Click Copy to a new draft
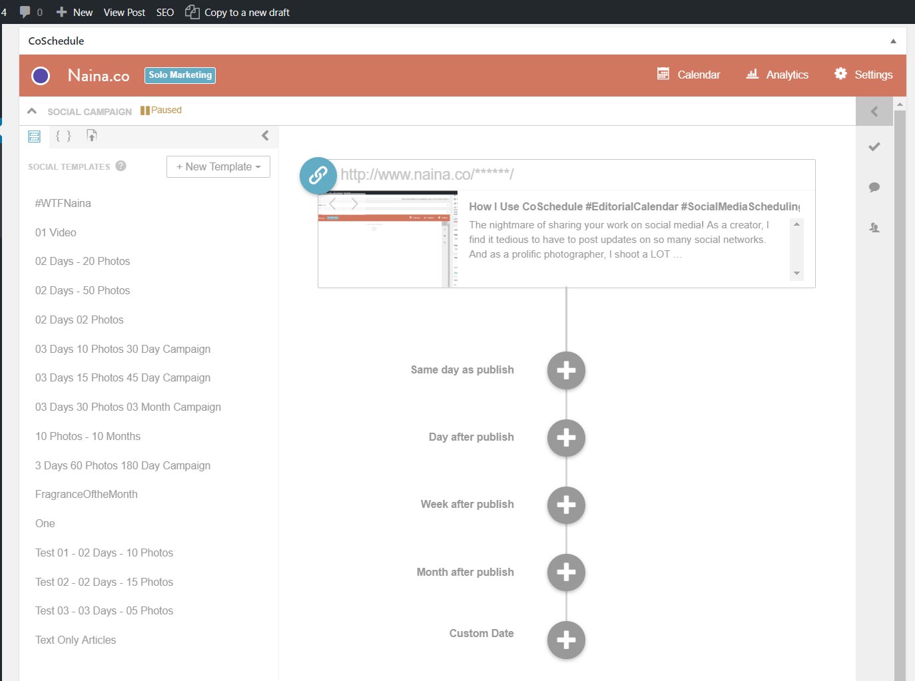Viewport: 915px width, 681px height. [237, 12]
